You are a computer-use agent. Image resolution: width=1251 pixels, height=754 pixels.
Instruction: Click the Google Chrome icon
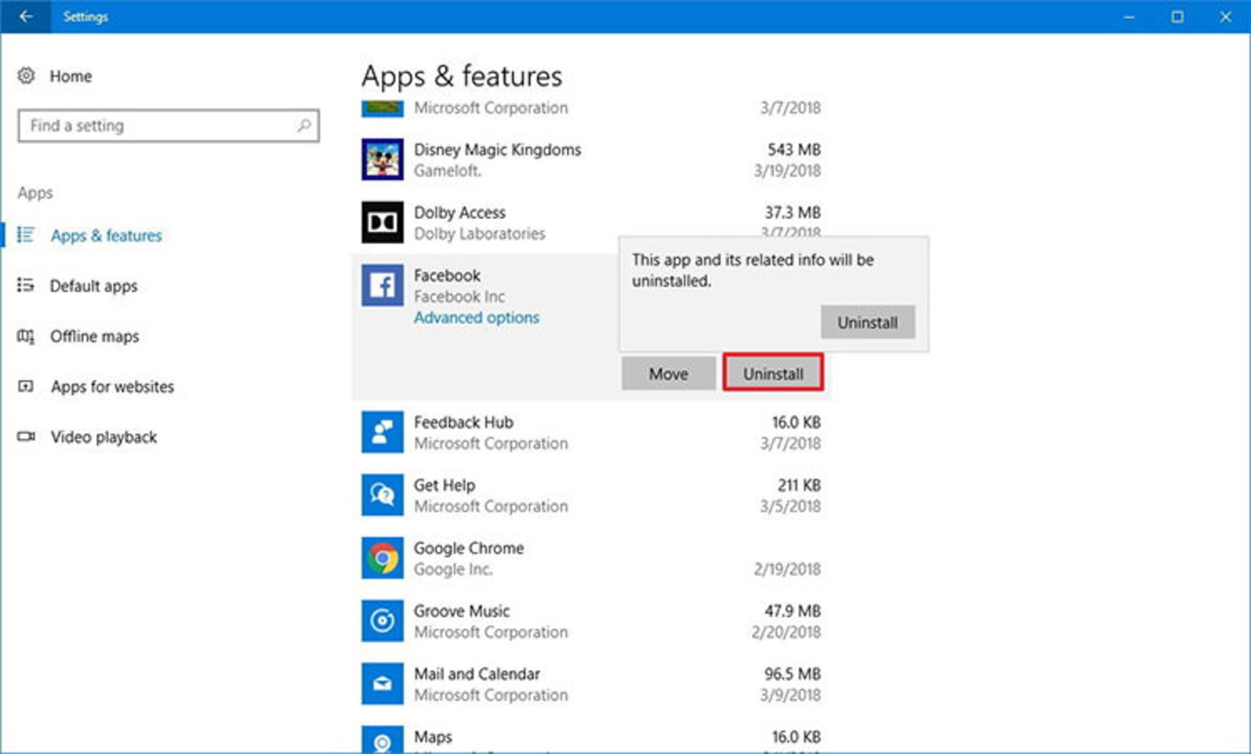point(382,558)
